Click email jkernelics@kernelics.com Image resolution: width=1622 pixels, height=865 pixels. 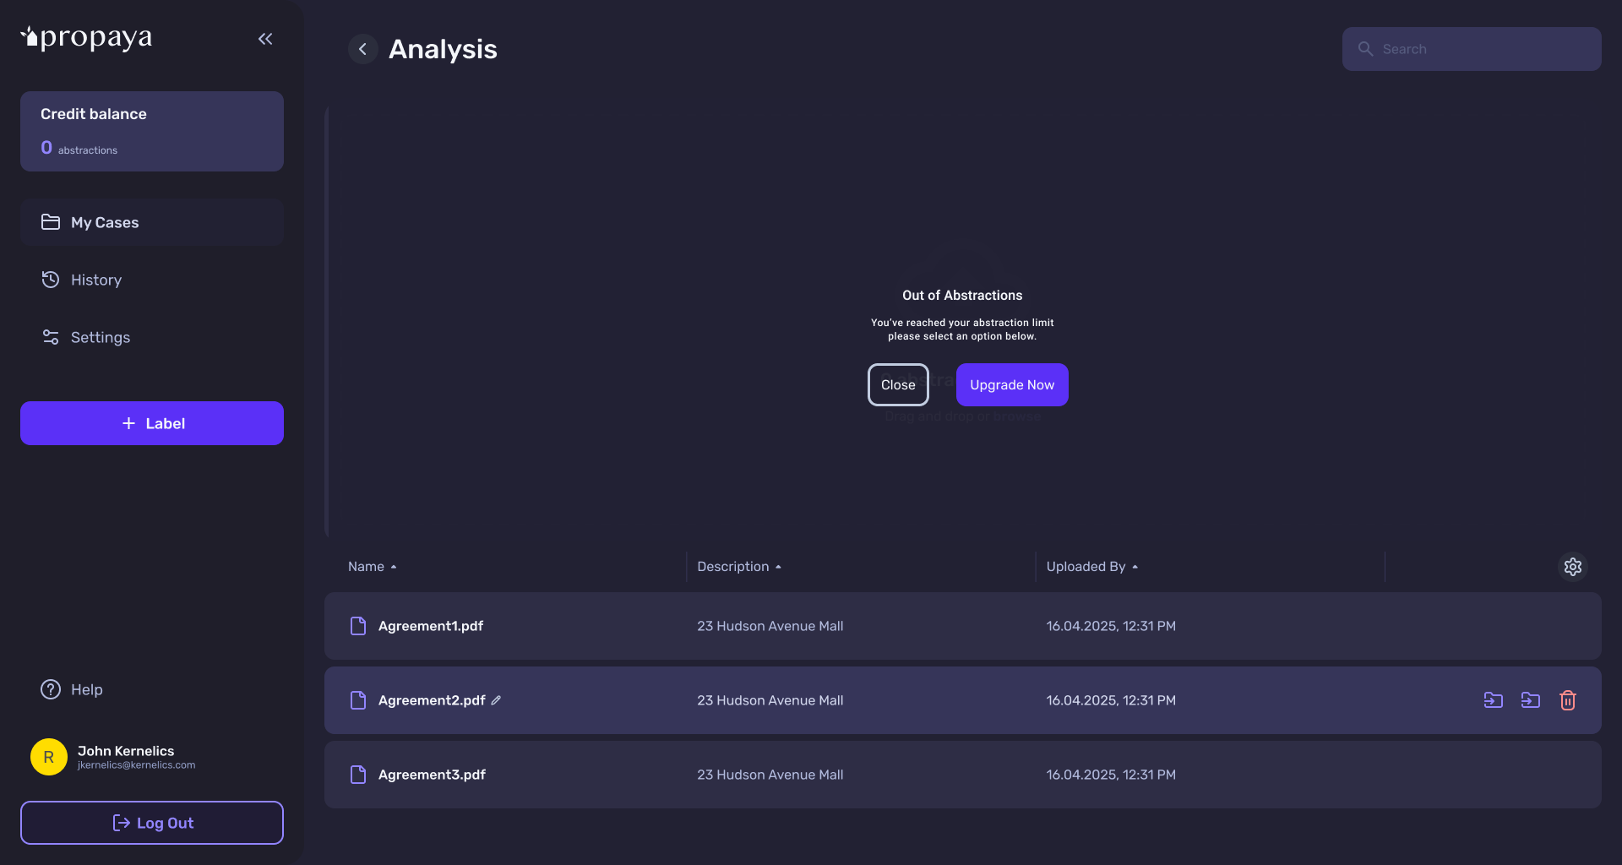click(x=136, y=765)
